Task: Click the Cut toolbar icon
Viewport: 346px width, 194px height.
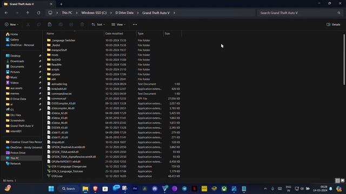Action: tap(28, 24)
